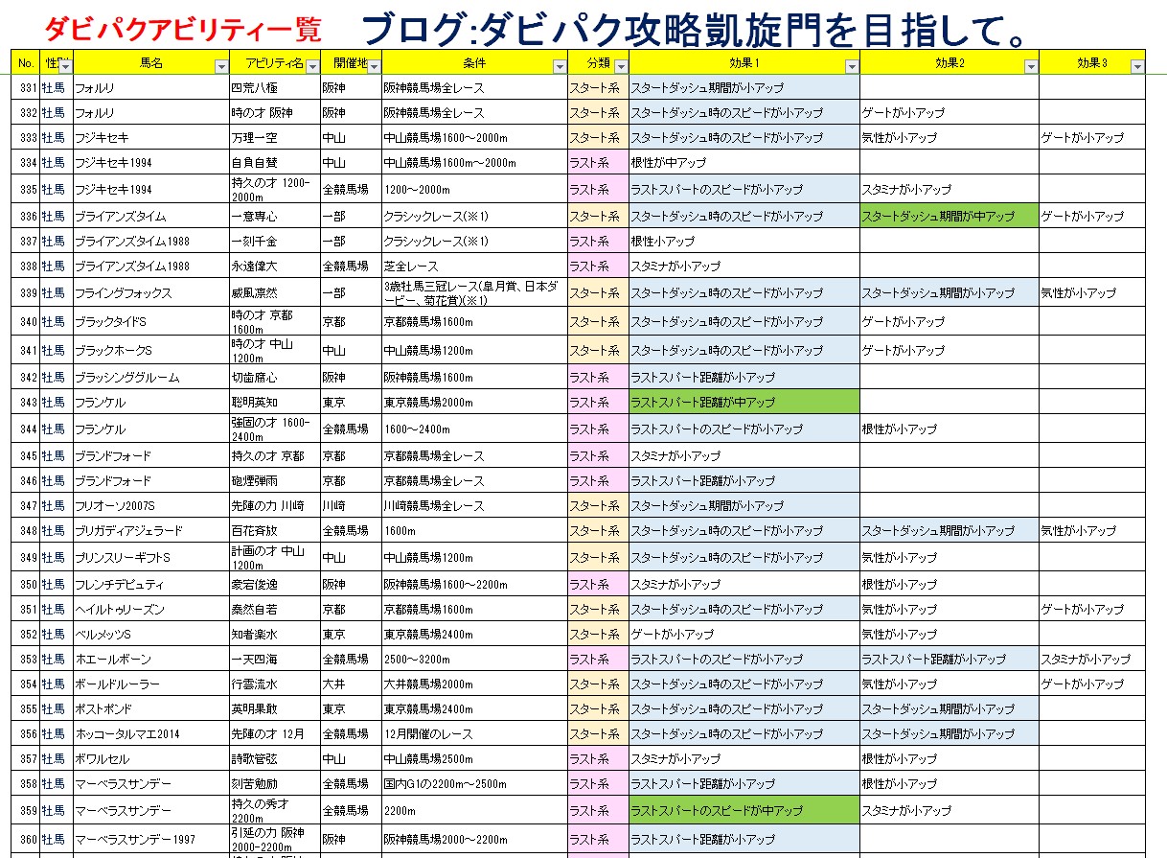Select the ability cell 万理一空
This screenshot has height=858, width=1167.
tap(274, 137)
